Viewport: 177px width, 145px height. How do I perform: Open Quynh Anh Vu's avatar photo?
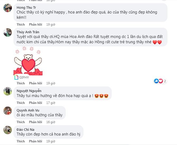pyautogui.click(x=8, y=111)
